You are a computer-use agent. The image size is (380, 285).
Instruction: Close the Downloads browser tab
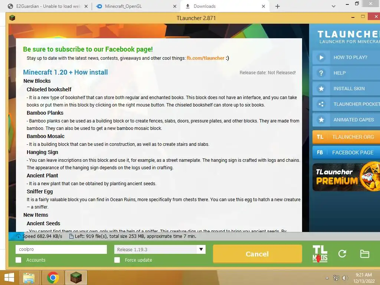pyautogui.click(x=263, y=7)
